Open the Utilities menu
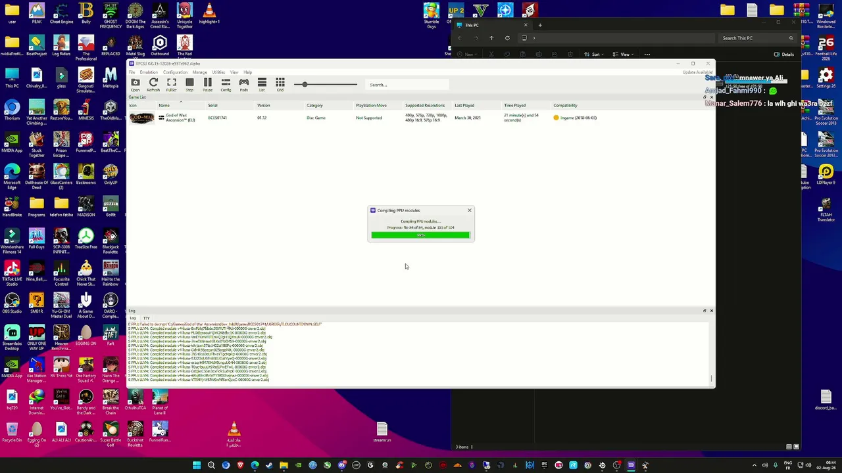 tap(218, 72)
